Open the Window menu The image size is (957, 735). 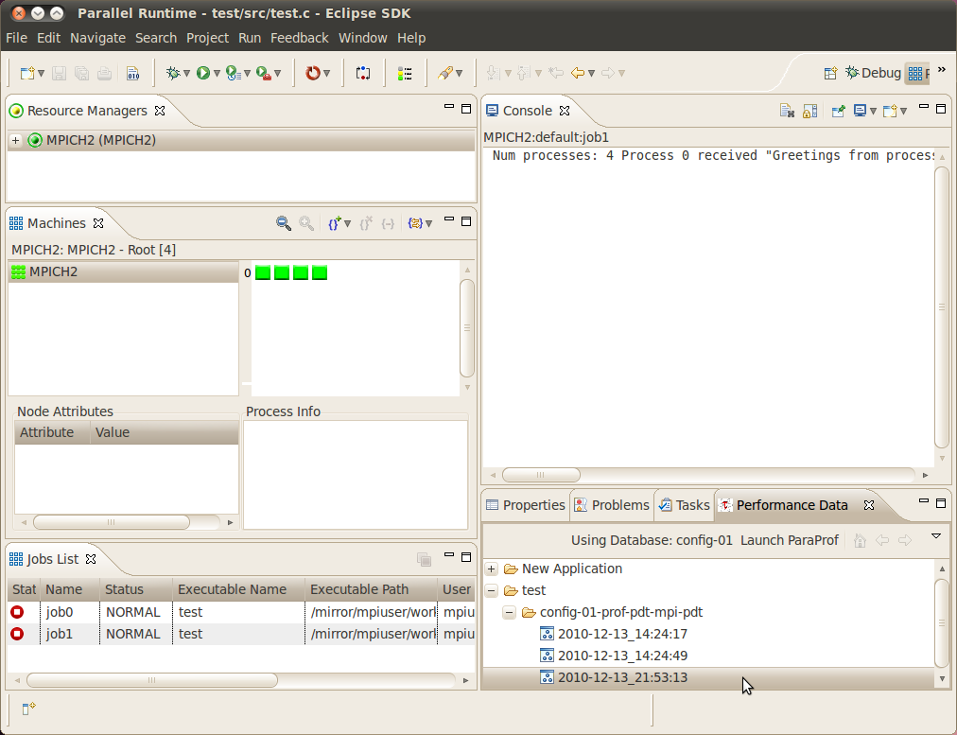coord(363,38)
